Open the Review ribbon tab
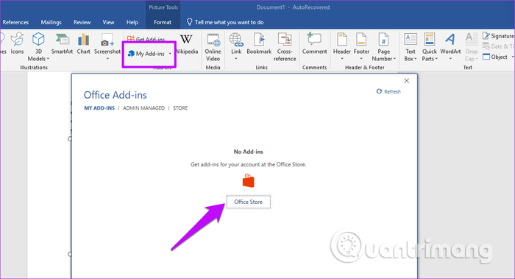 [82, 22]
